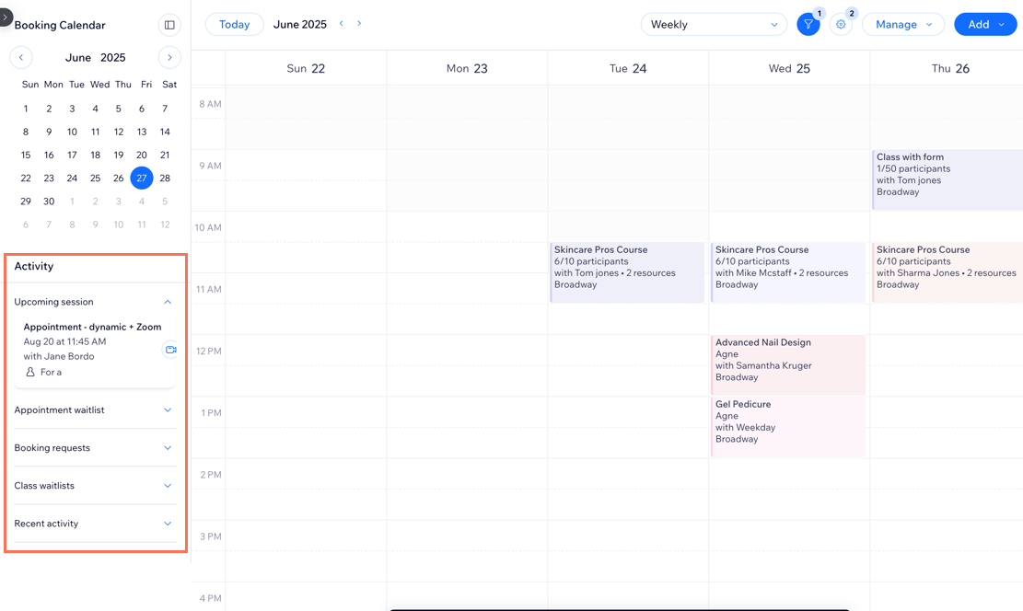Viewport: 1023px width, 611px height.
Task: Click the Zoom video camera icon
Action: (x=170, y=350)
